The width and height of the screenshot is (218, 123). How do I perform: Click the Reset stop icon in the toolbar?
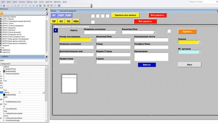pos(37,5)
